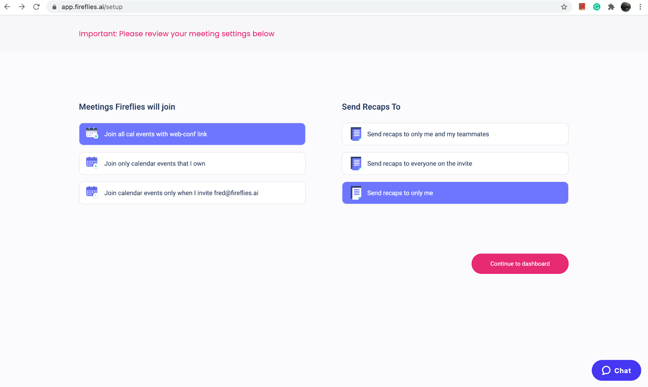Open the Chat widget
Image resolution: width=648 pixels, height=387 pixels.
(616, 370)
